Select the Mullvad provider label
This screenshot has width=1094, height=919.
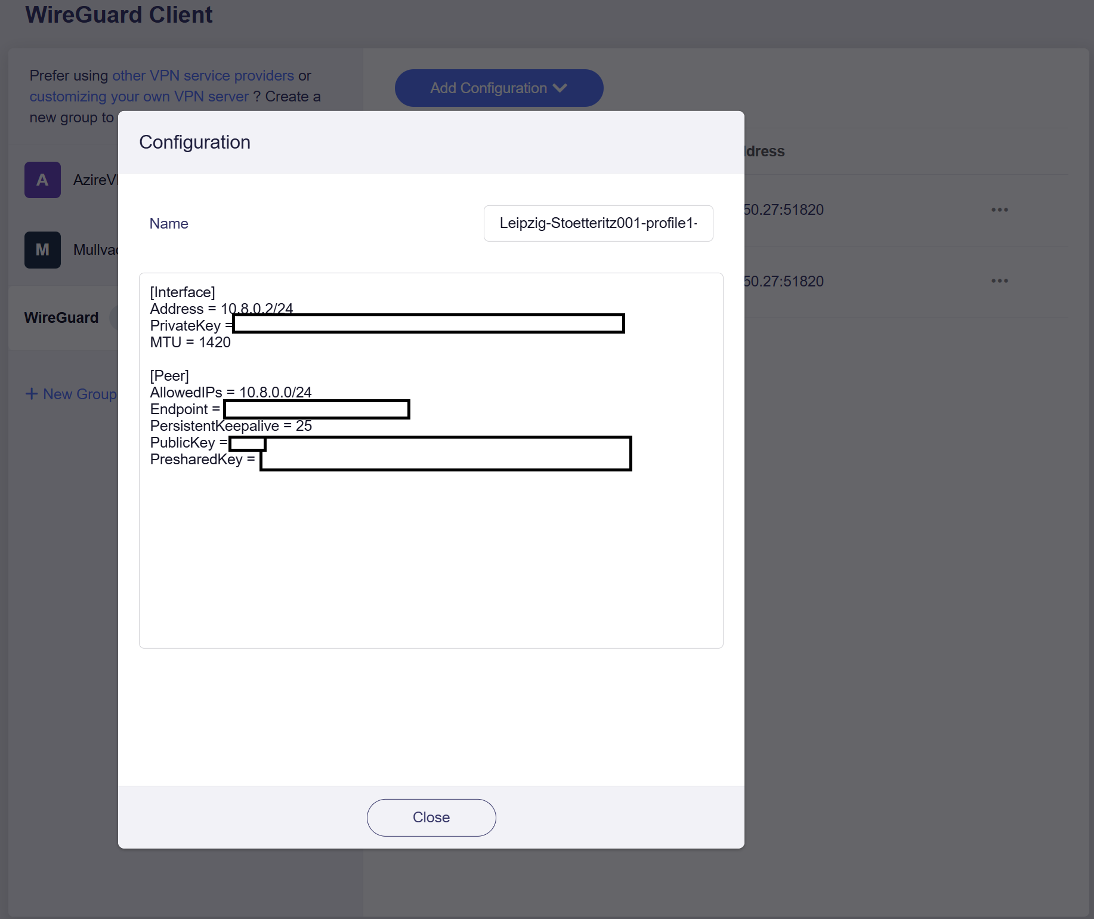coord(95,249)
